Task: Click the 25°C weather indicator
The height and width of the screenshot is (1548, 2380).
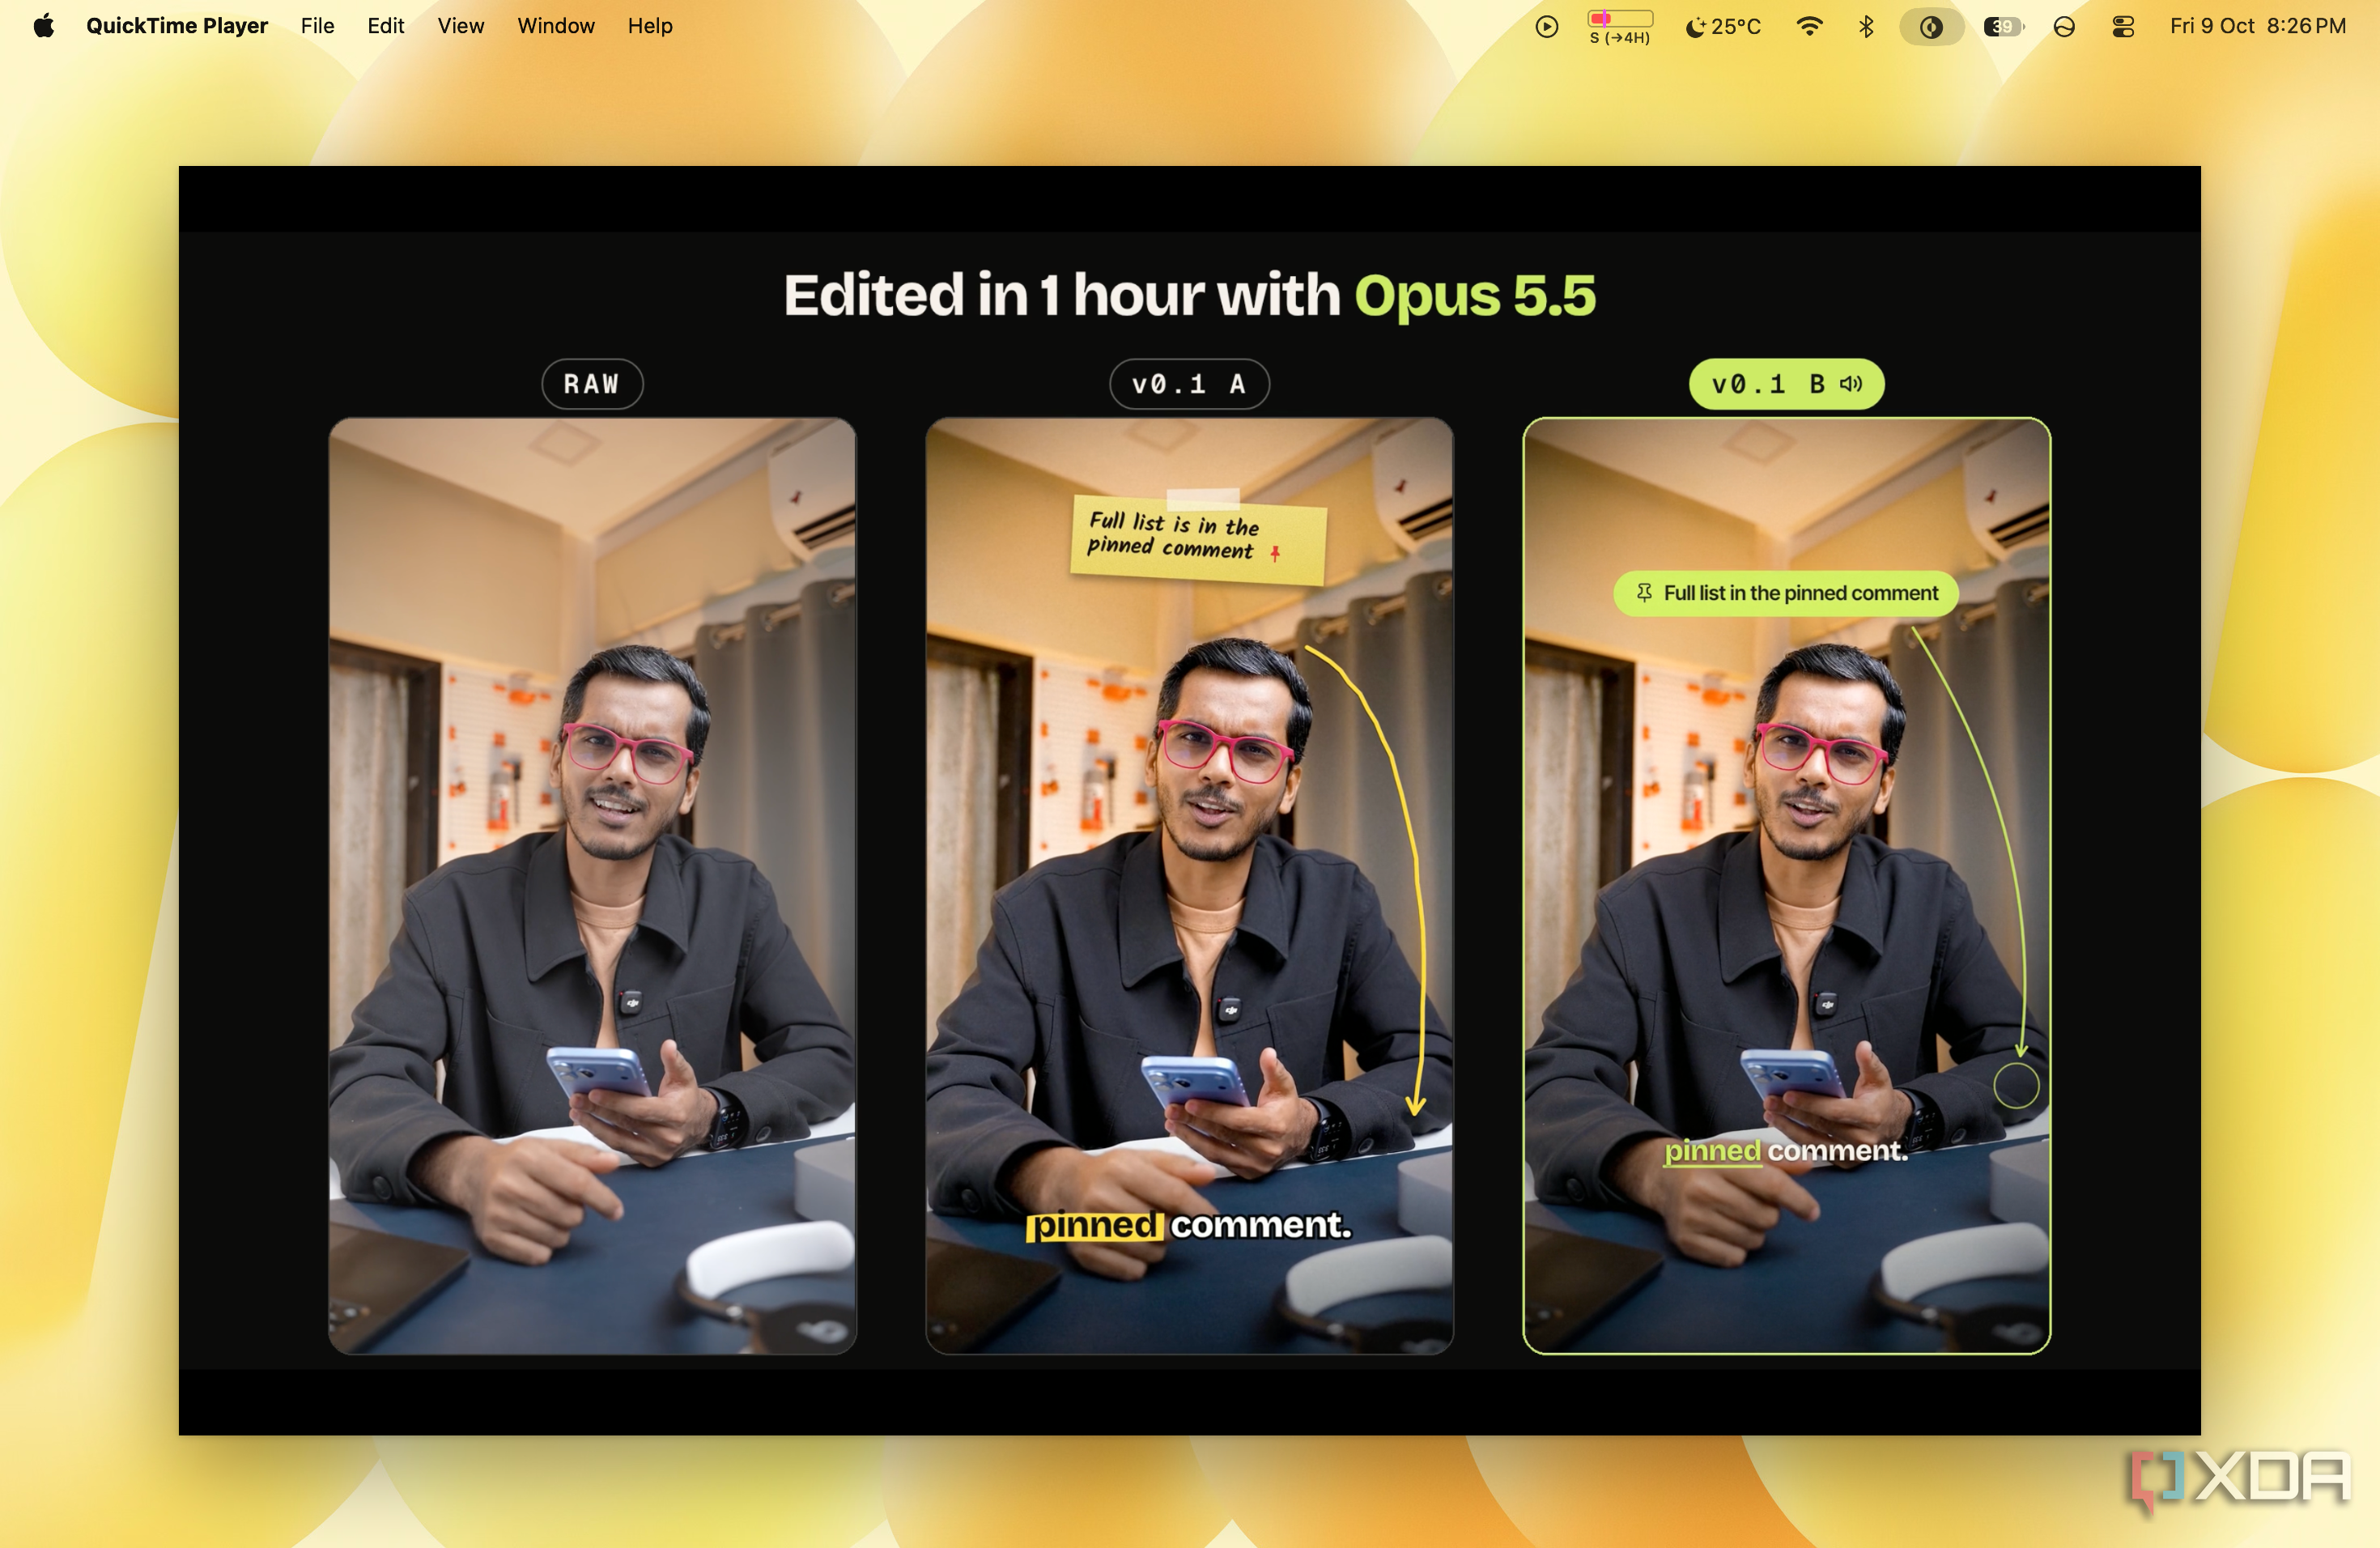Action: (1723, 27)
